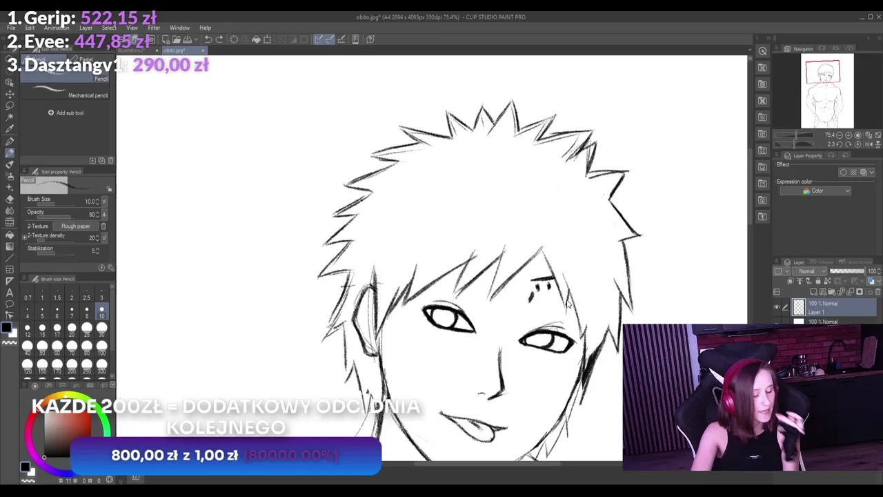Adjust the Navigator zoom slider

click(x=793, y=136)
